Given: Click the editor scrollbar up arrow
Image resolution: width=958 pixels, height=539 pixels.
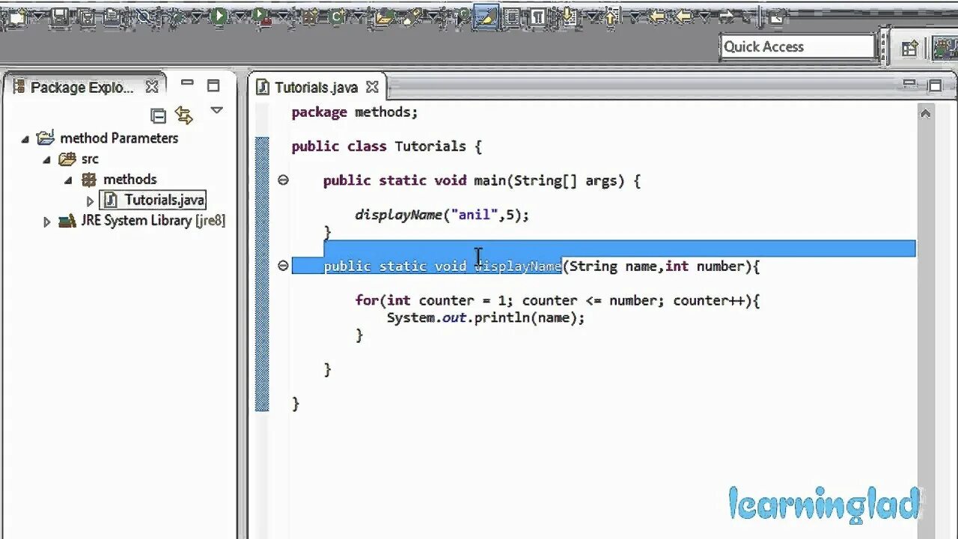Looking at the screenshot, I should click(925, 114).
